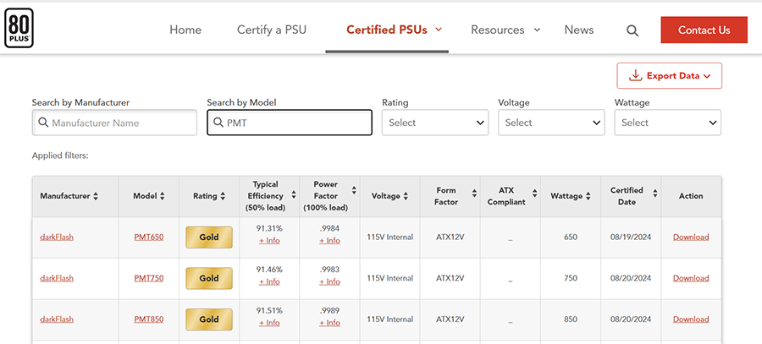Screen dimensions: 762x344
Task: Select the 650 wattage cell
Action: 571,238
